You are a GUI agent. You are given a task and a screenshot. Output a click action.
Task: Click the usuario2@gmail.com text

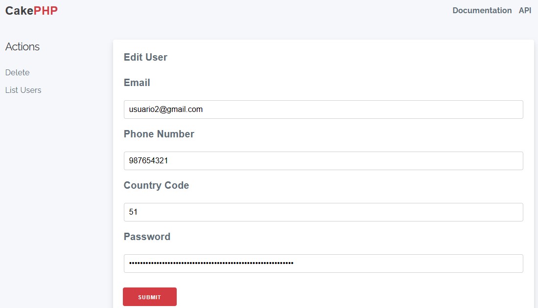click(x=166, y=110)
